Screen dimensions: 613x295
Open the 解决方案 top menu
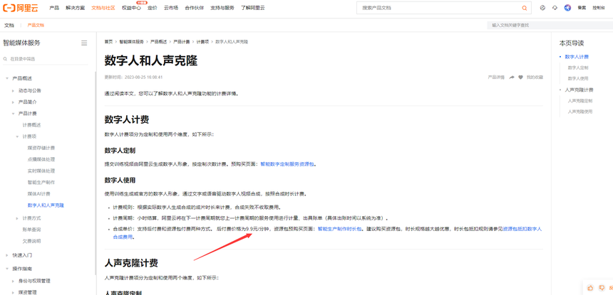(75, 8)
